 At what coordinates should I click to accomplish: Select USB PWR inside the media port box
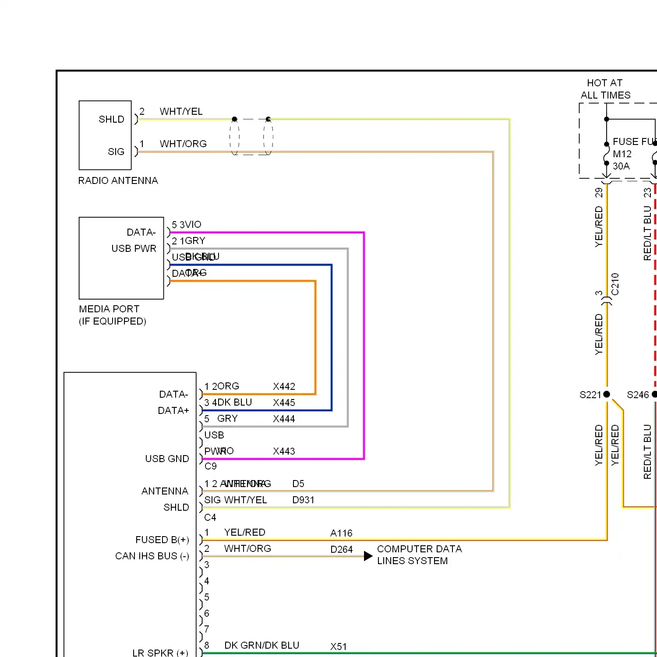134,248
